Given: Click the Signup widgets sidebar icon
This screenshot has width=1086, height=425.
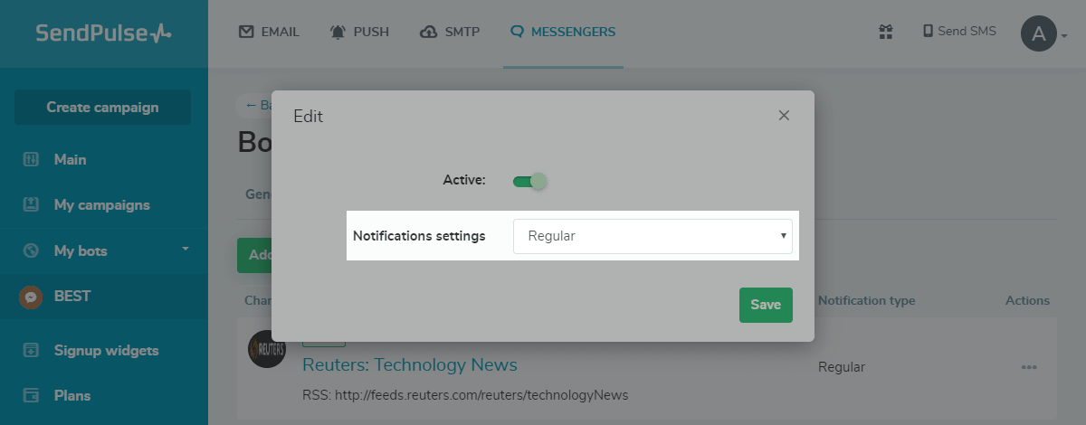Looking at the screenshot, I should (31, 350).
